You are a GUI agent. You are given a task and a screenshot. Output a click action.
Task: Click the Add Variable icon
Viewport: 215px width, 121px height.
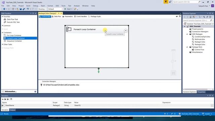click(3, 99)
